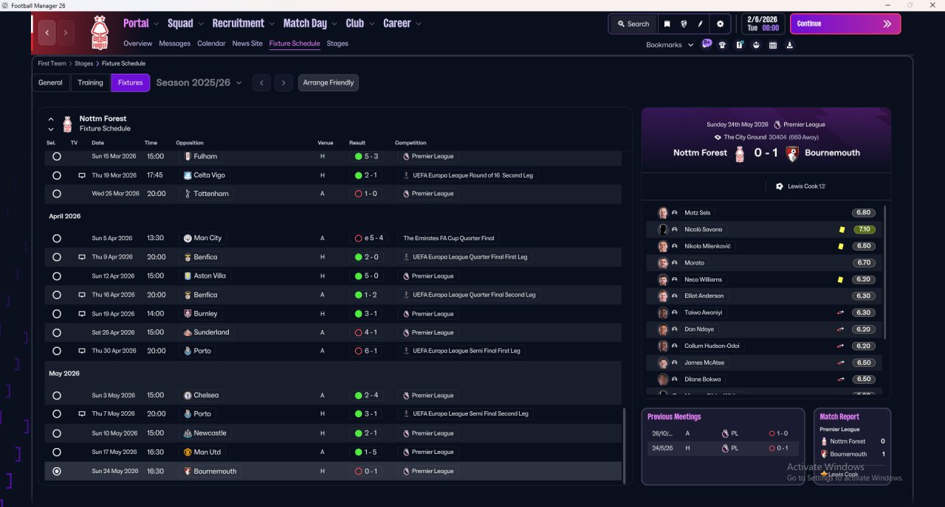
Task: Click the download tray bookmark icon
Action: (790, 45)
